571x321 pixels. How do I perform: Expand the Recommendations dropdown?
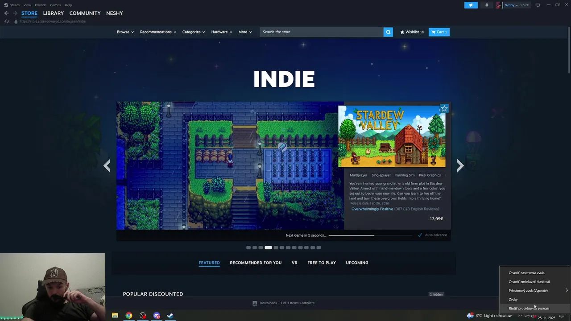pyautogui.click(x=158, y=32)
